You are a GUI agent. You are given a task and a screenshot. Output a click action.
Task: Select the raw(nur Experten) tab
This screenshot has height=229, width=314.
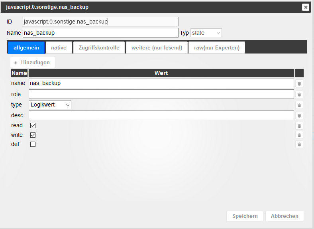216,47
